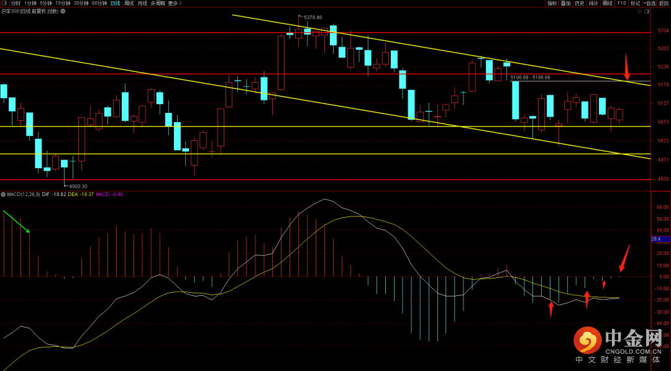Viewport: 671px width, 371px height.
Task: Select the 60分钟 period
Action: pos(99,3)
